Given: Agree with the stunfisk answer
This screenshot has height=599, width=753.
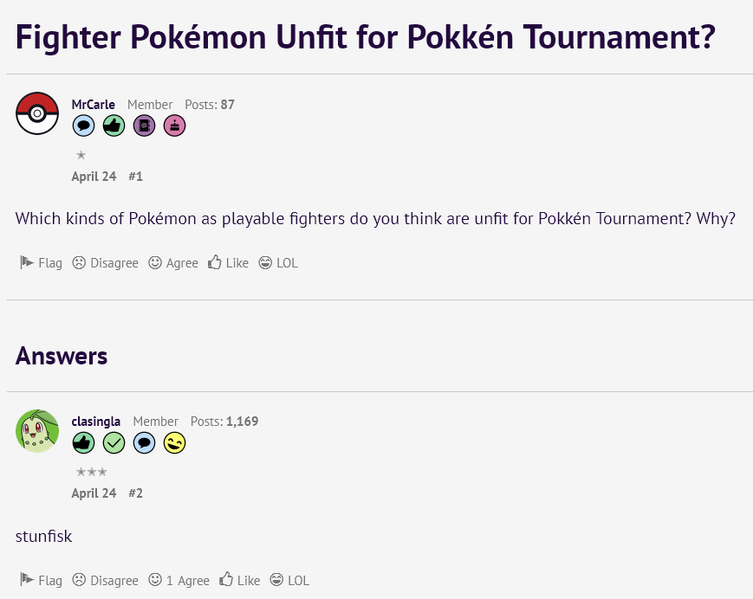Looking at the screenshot, I should click(179, 580).
